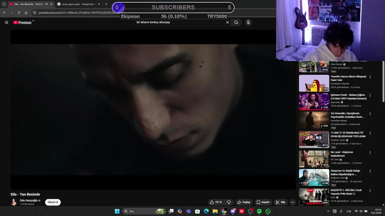Clear the YouTube search box text

point(227,22)
